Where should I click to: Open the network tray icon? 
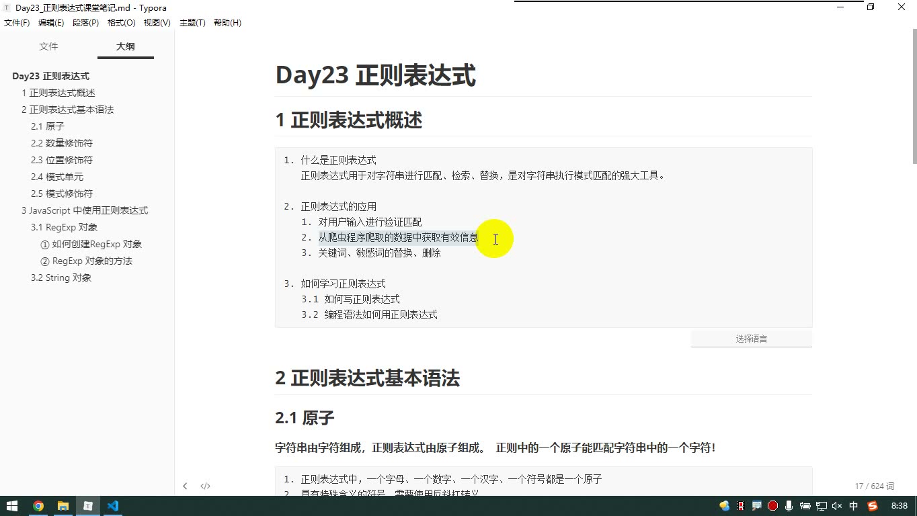(821, 506)
